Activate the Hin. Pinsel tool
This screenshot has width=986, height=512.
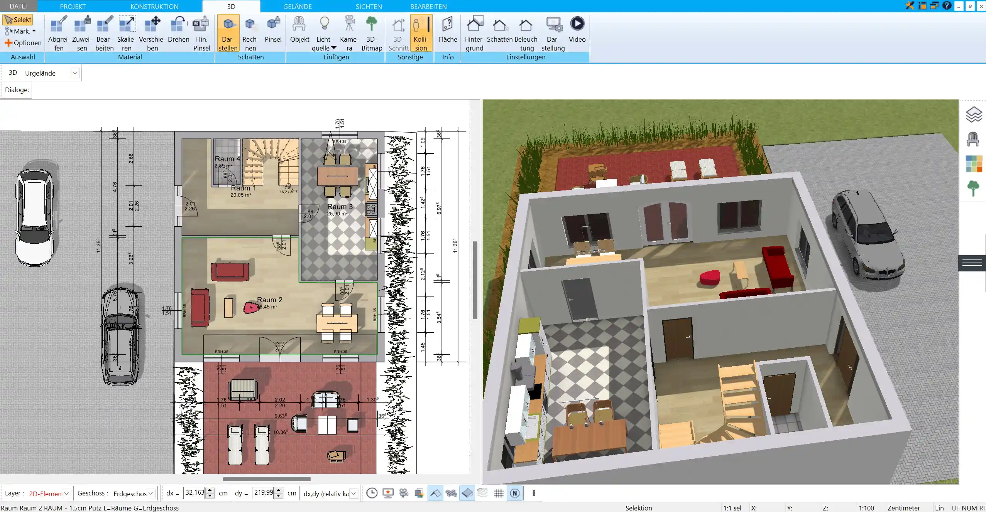tap(201, 33)
